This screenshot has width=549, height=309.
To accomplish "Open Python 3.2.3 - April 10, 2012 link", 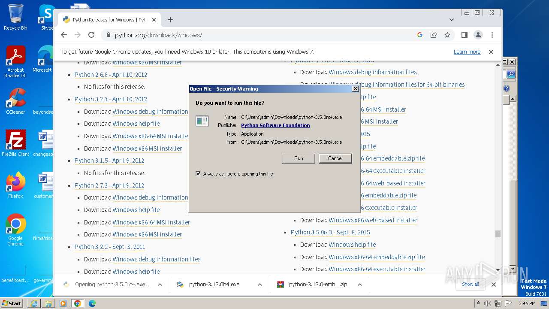I will tap(111, 99).
